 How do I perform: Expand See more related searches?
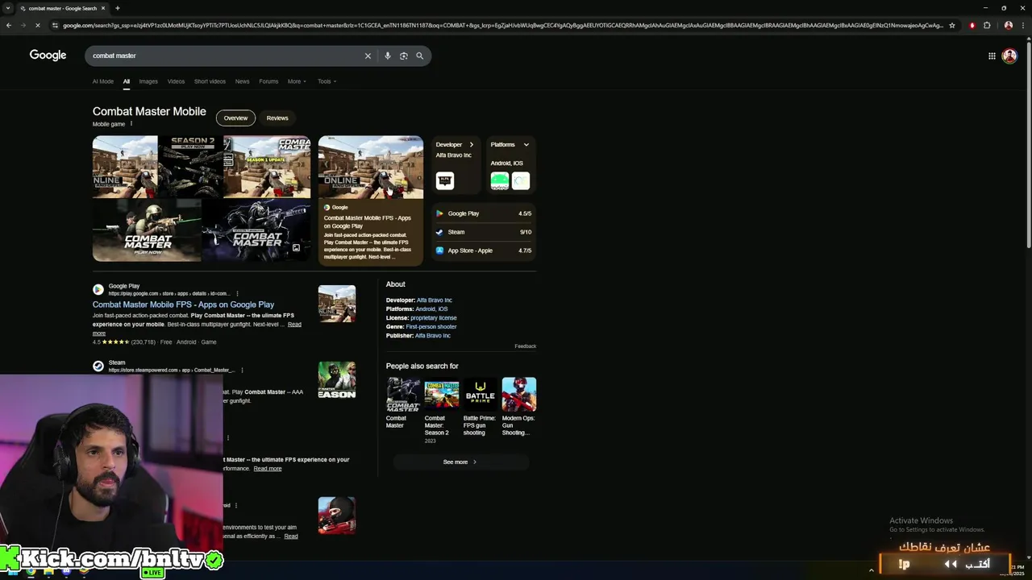[460, 462]
